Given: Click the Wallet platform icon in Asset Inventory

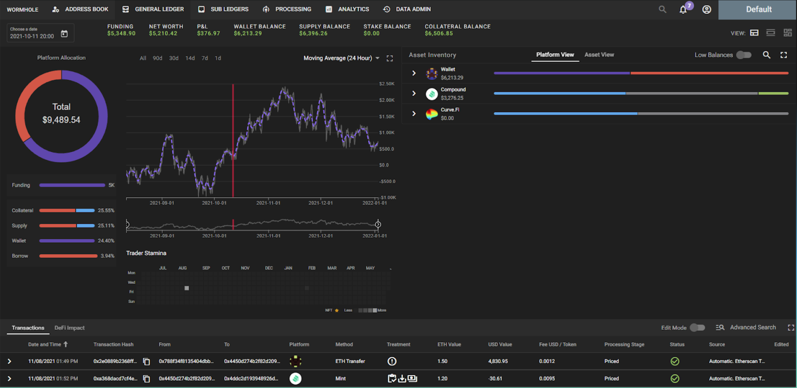Looking at the screenshot, I should [x=432, y=73].
